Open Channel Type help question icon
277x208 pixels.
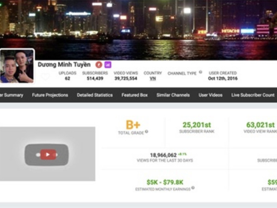200,72
